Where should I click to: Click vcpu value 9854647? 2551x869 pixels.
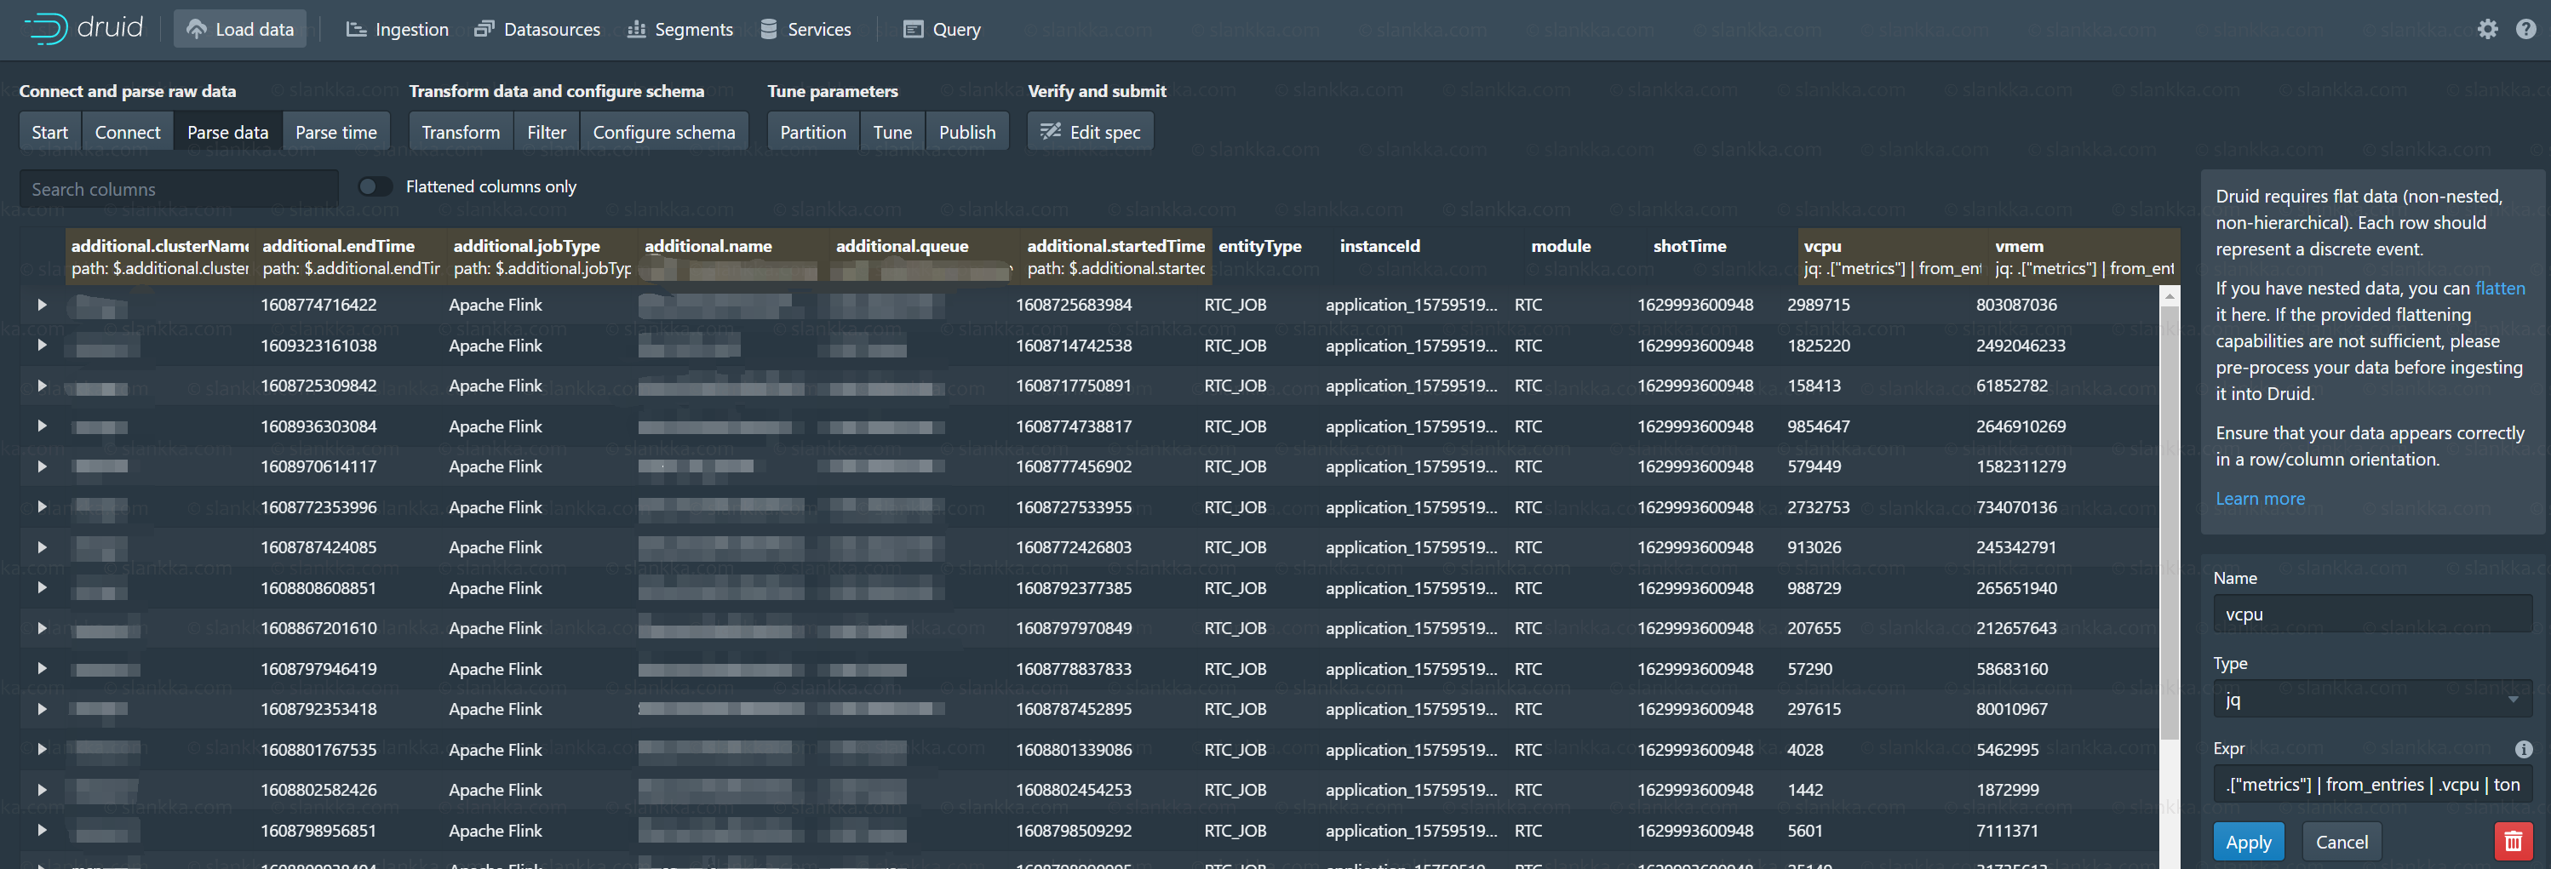1818,426
